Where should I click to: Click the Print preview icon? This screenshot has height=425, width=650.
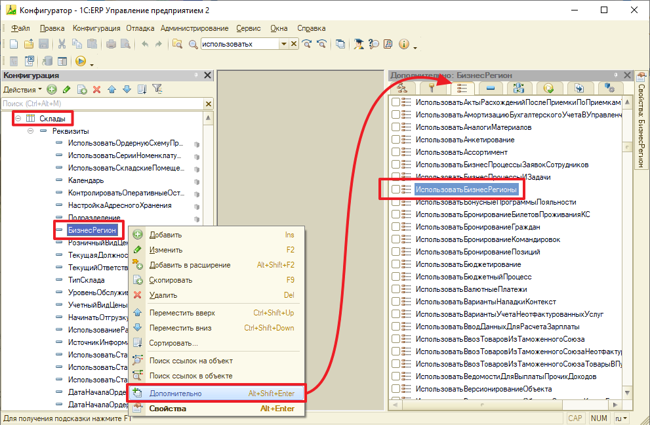click(125, 44)
